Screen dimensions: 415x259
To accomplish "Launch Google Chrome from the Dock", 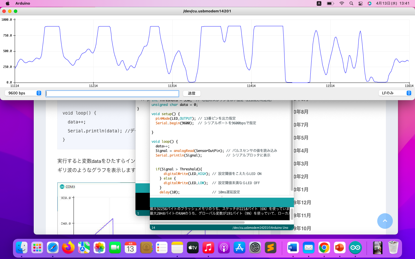I will tap(324, 247).
